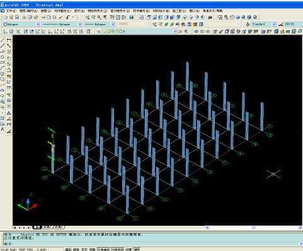Screen dimensions: 303x251
Task: Open the Layer Properties Manager icon
Action: pyautogui.click(x=98, y=32)
